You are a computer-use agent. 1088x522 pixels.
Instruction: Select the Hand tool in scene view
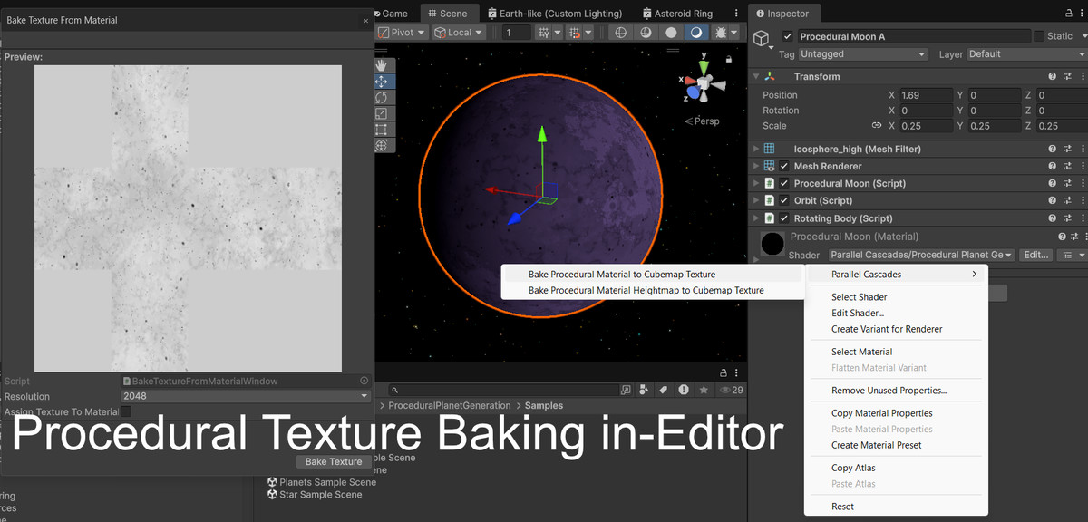(x=382, y=65)
